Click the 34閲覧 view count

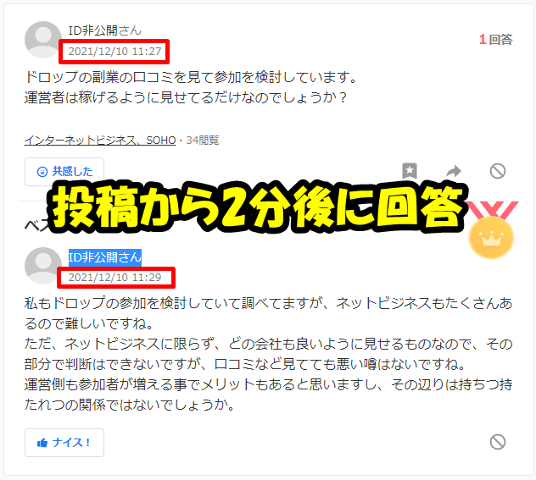coord(203,141)
